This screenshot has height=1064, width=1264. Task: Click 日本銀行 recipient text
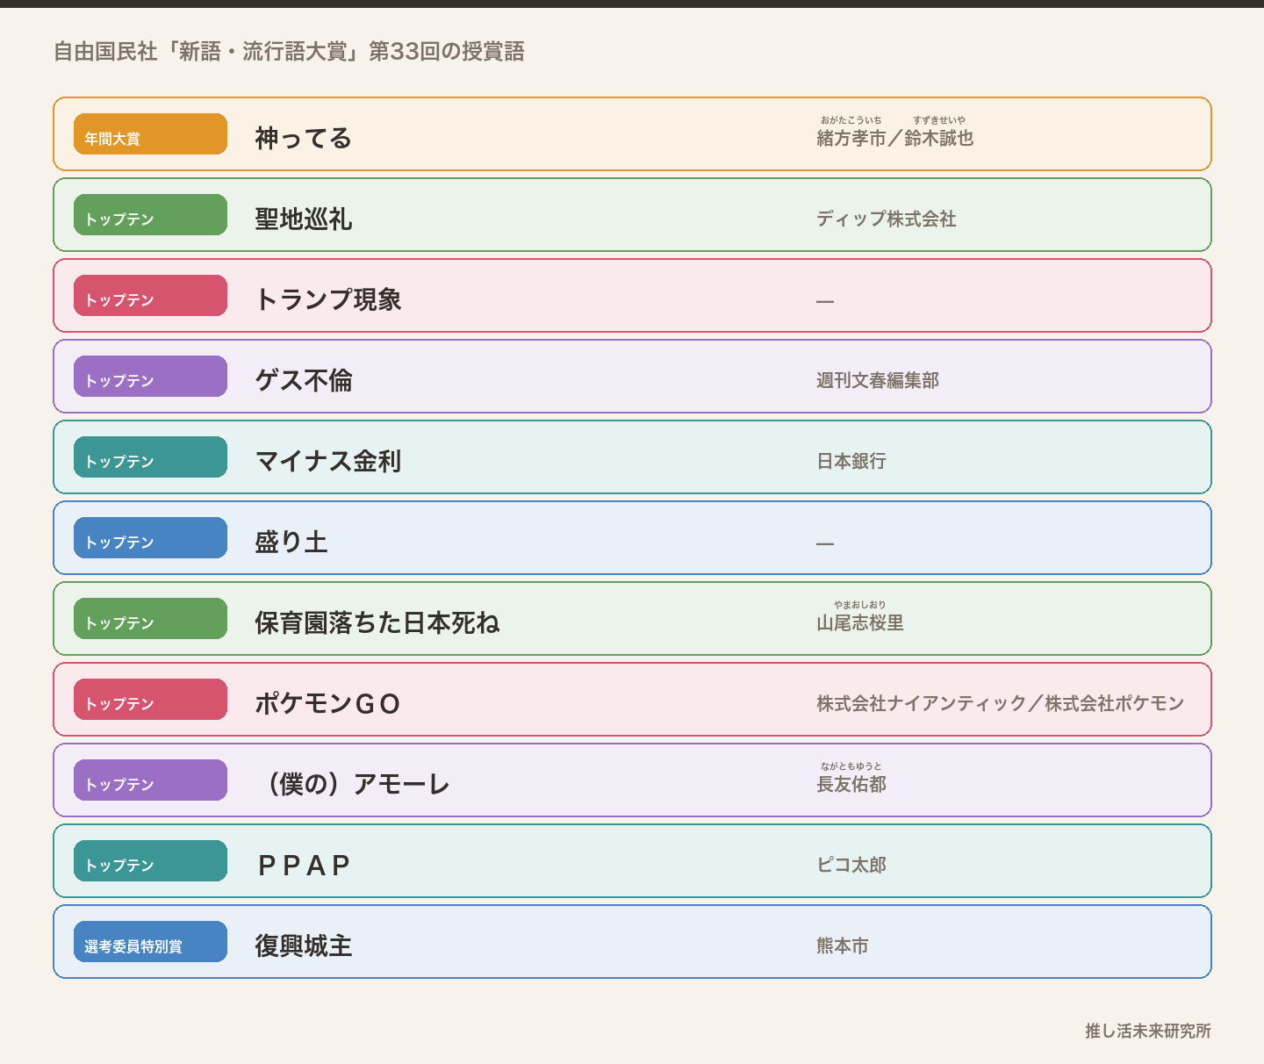click(851, 461)
